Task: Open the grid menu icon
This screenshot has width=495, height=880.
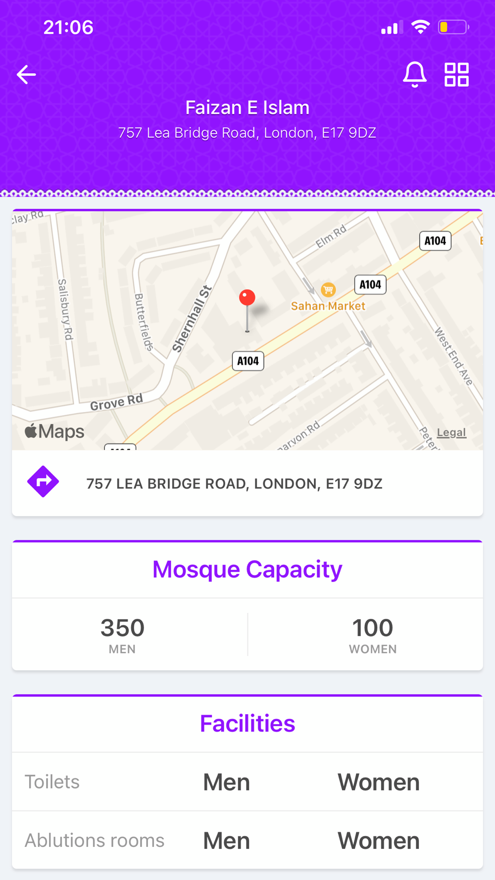Action: [456, 75]
